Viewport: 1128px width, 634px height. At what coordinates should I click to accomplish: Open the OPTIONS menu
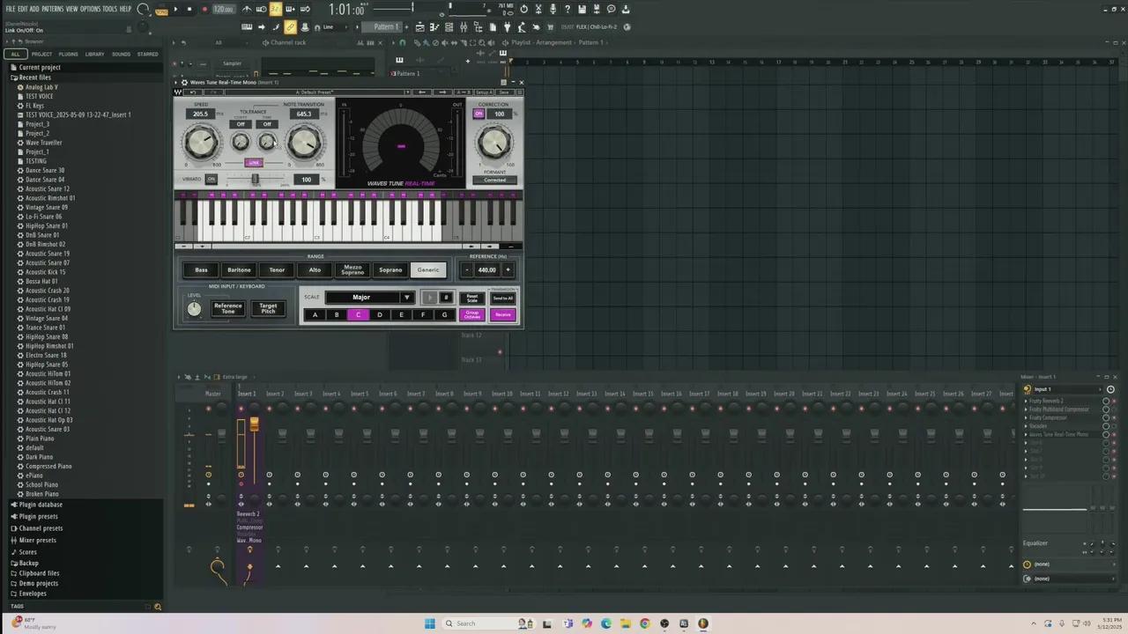(x=90, y=9)
